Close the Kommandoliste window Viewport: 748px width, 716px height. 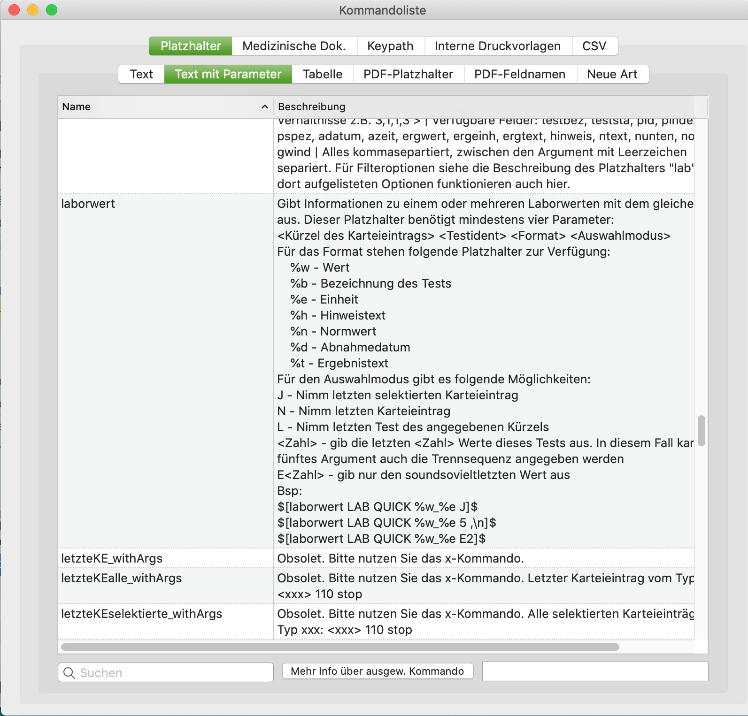pos(14,10)
